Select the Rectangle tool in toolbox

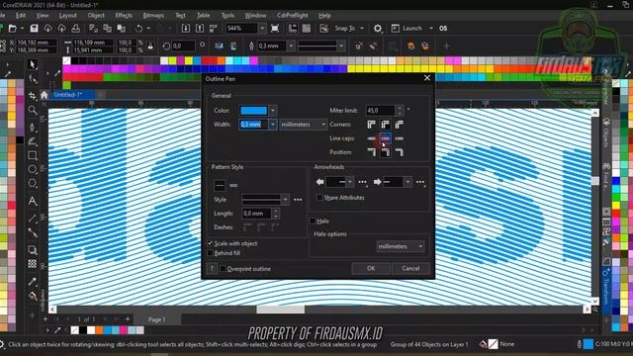33,155
